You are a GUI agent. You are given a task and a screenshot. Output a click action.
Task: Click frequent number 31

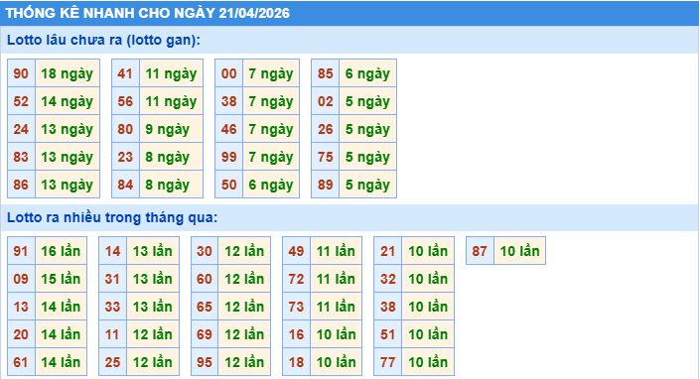tap(113, 279)
